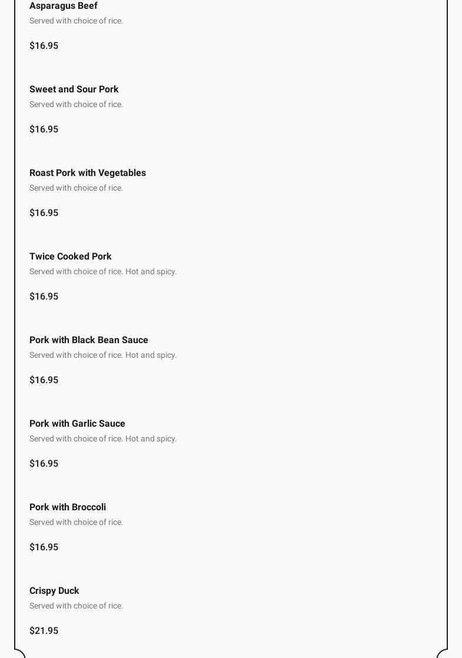Select Pork with Garlic Sauce entry
This screenshot has width=462, height=658.
77,424
